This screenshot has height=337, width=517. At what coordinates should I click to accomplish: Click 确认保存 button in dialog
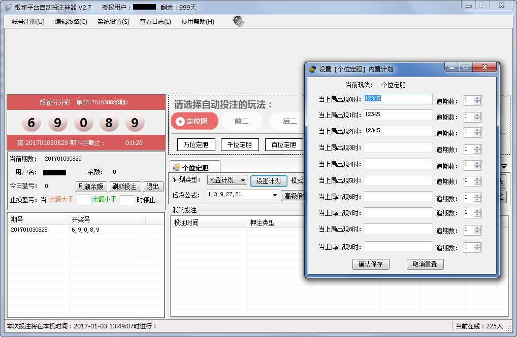371,264
